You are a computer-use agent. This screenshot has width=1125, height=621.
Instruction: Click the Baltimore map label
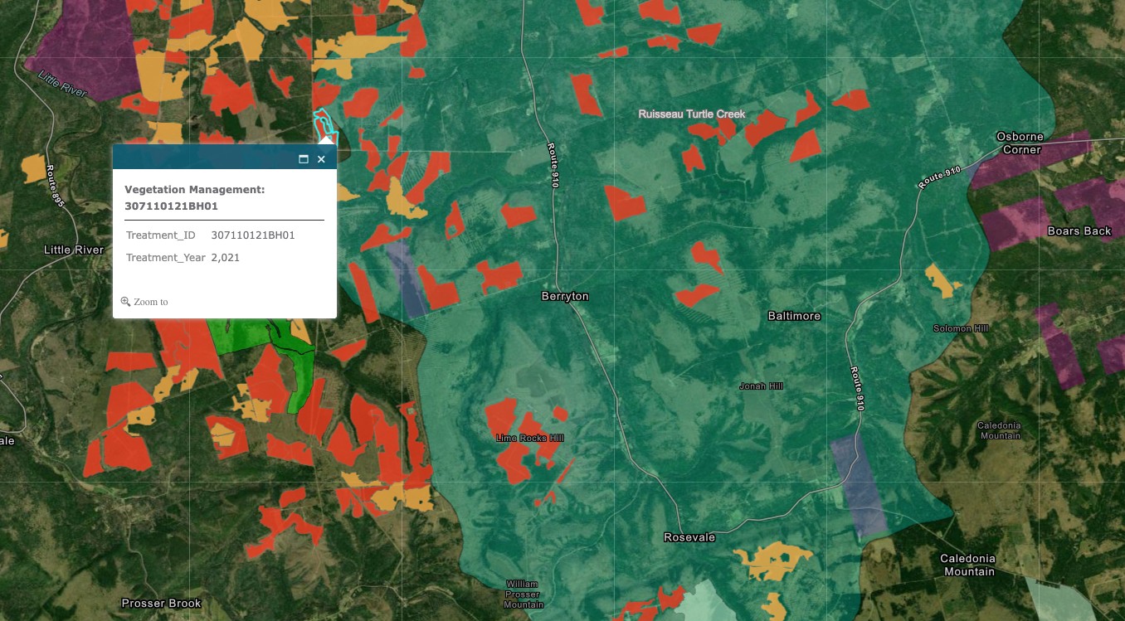794,316
